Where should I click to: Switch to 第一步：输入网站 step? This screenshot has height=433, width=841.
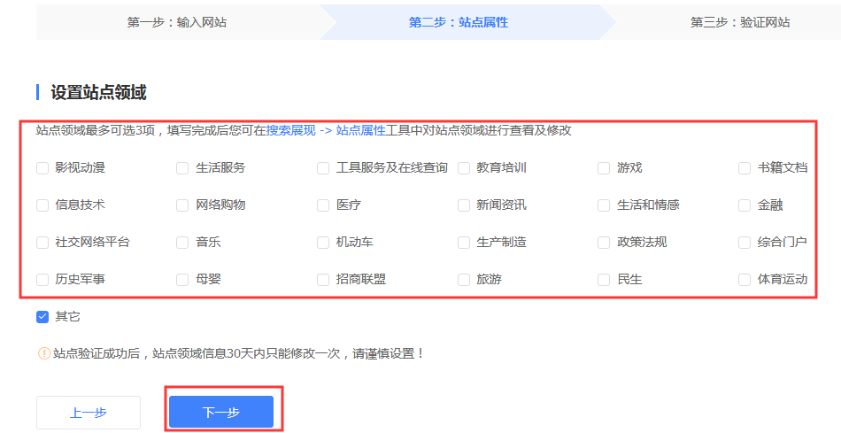tap(177, 22)
